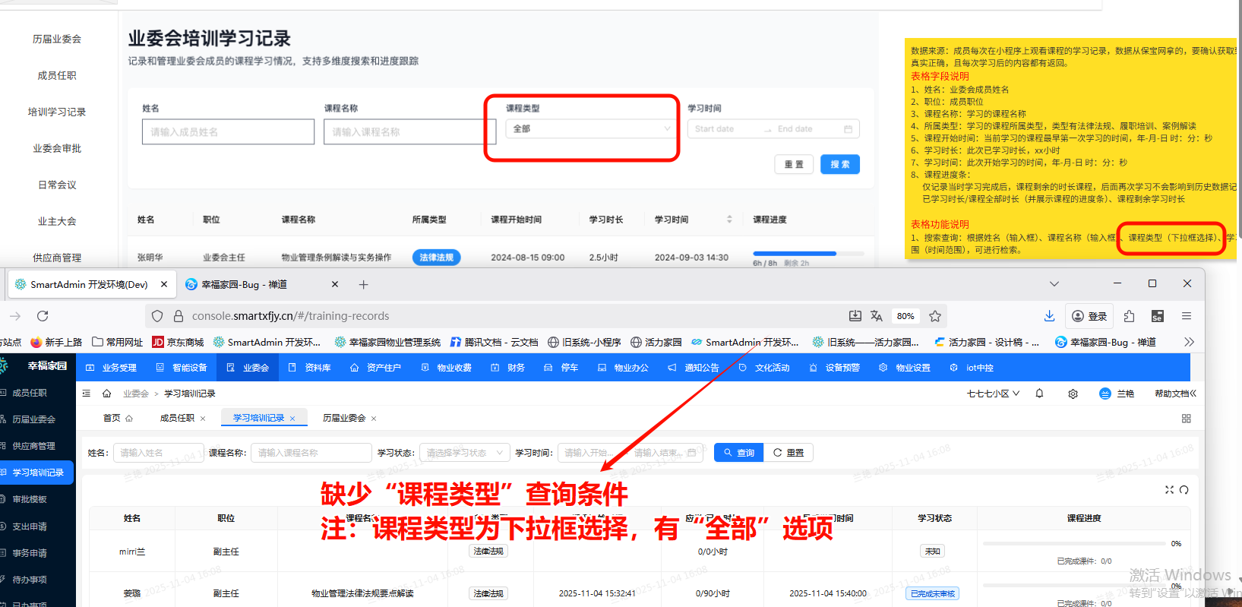Close the 学习培训记录 page tab

292,419
